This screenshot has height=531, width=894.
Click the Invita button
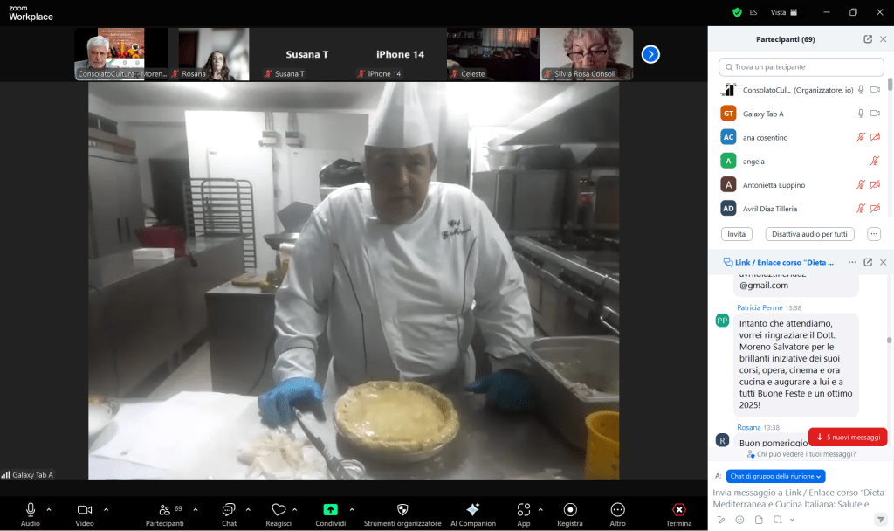[x=736, y=234]
